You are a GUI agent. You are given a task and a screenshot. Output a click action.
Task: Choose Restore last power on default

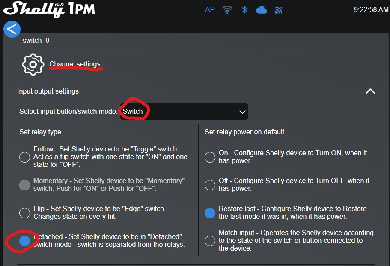pos(210,213)
